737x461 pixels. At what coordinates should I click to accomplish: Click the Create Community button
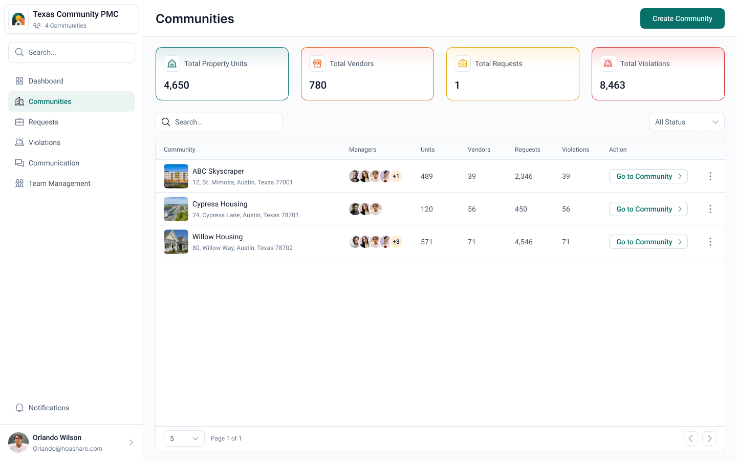pos(682,18)
